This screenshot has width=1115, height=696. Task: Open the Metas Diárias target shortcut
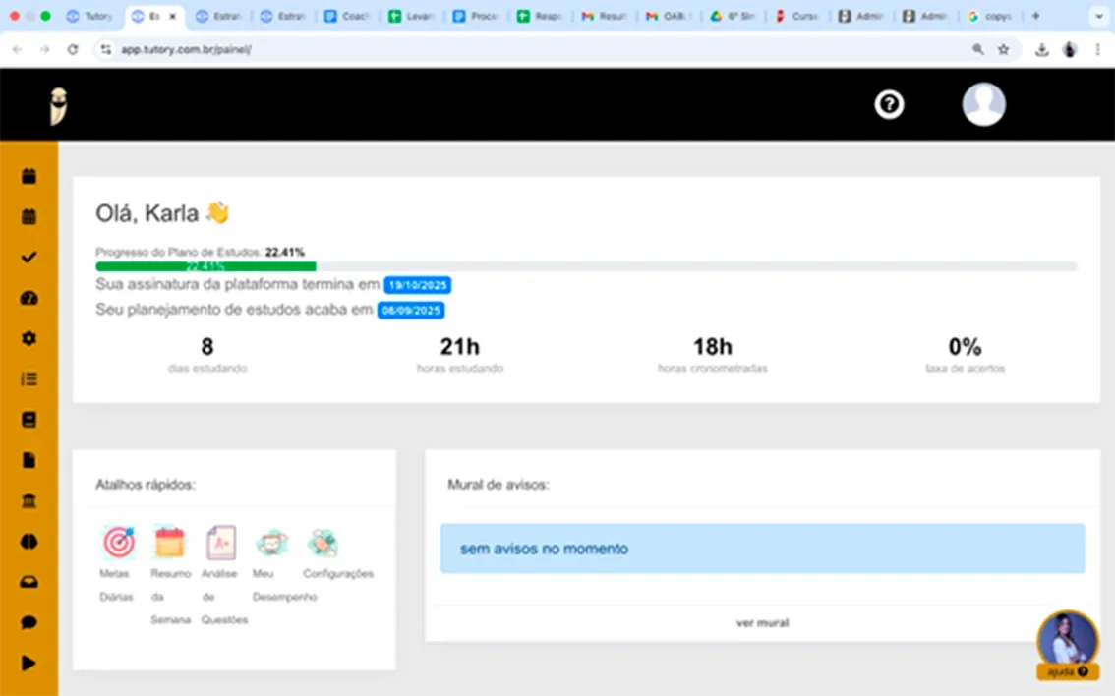118,542
